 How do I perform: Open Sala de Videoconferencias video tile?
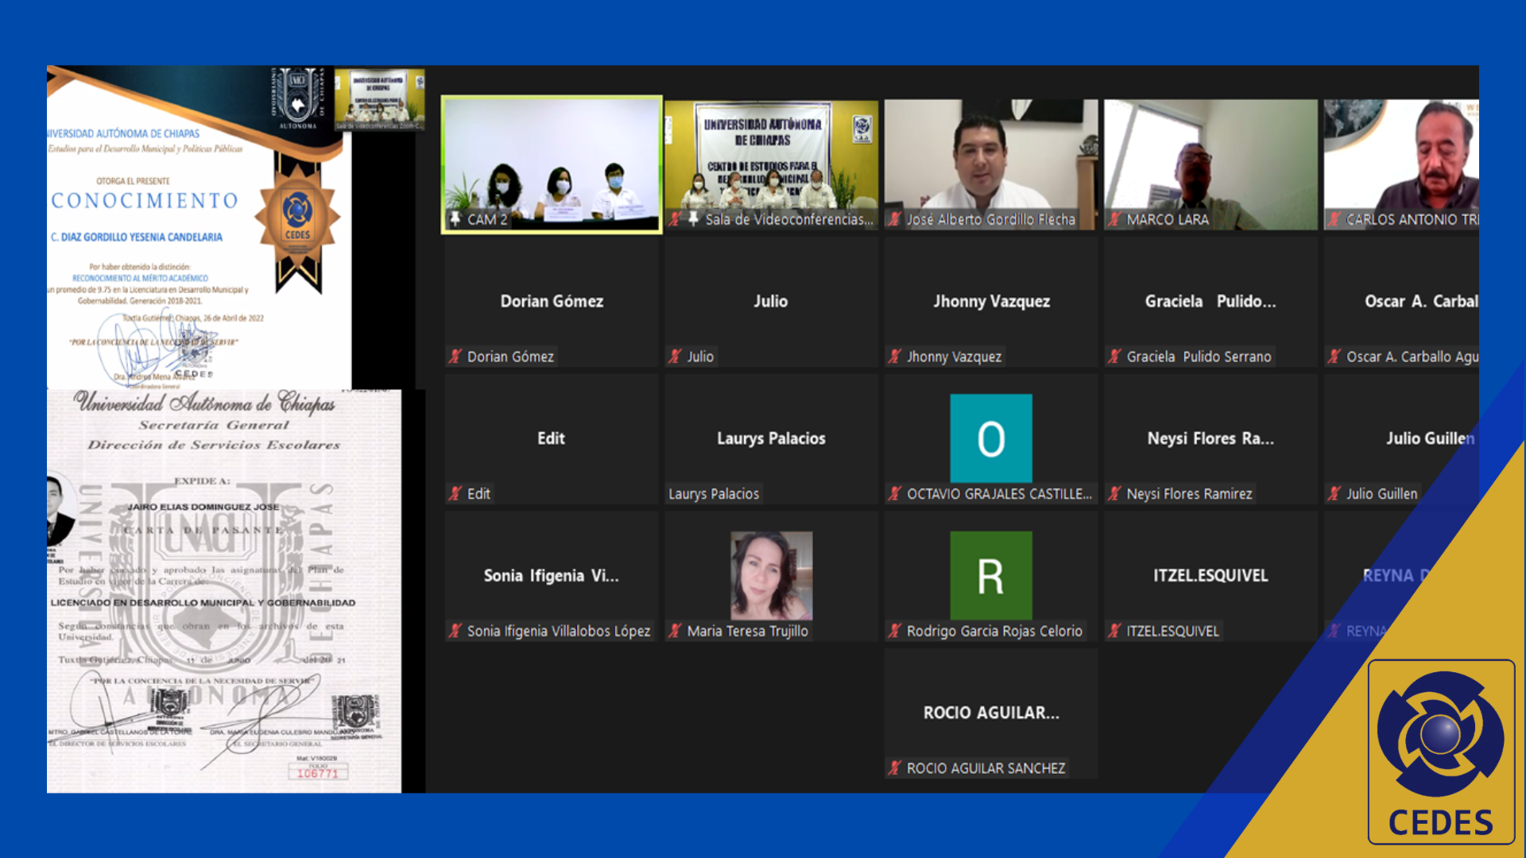pyautogui.click(x=772, y=164)
